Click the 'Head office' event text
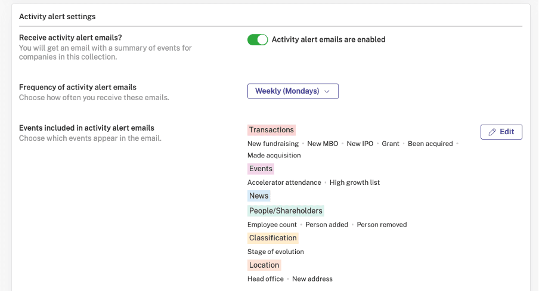Screen dimensions: 539x291 [x=265, y=279]
